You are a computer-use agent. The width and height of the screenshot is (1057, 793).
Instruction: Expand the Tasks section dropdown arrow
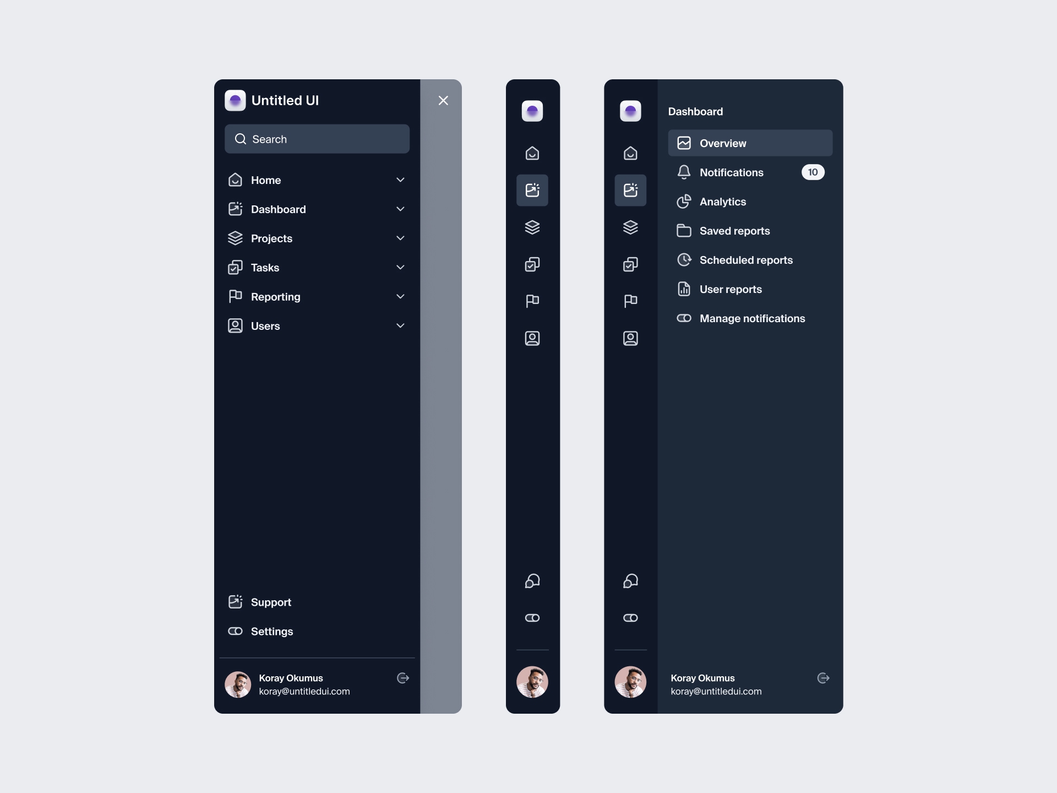[x=400, y=268]
